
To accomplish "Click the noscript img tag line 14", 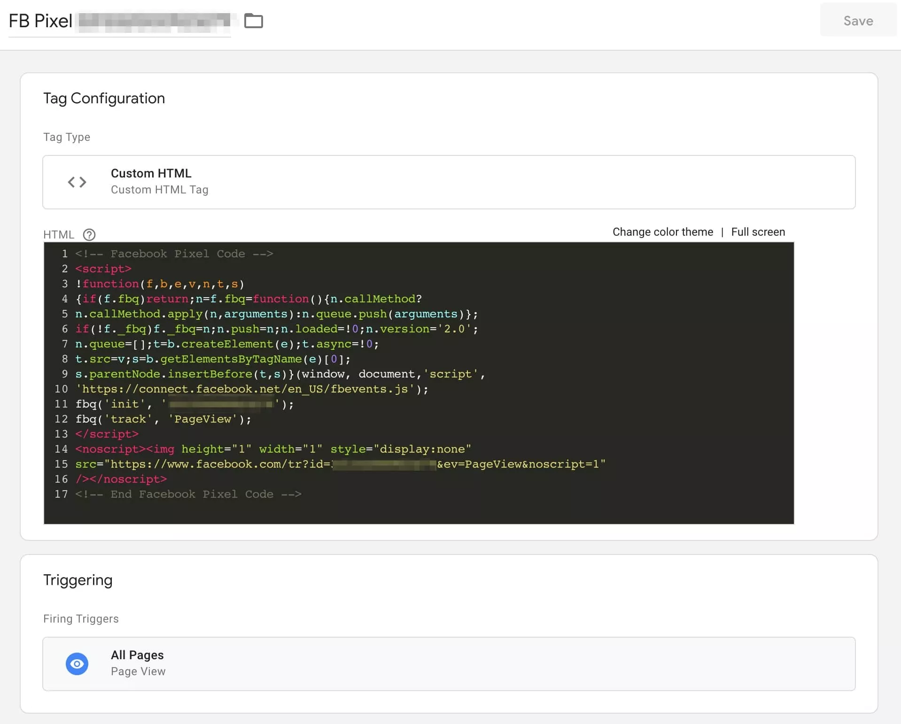I will [x=273, y=449].
